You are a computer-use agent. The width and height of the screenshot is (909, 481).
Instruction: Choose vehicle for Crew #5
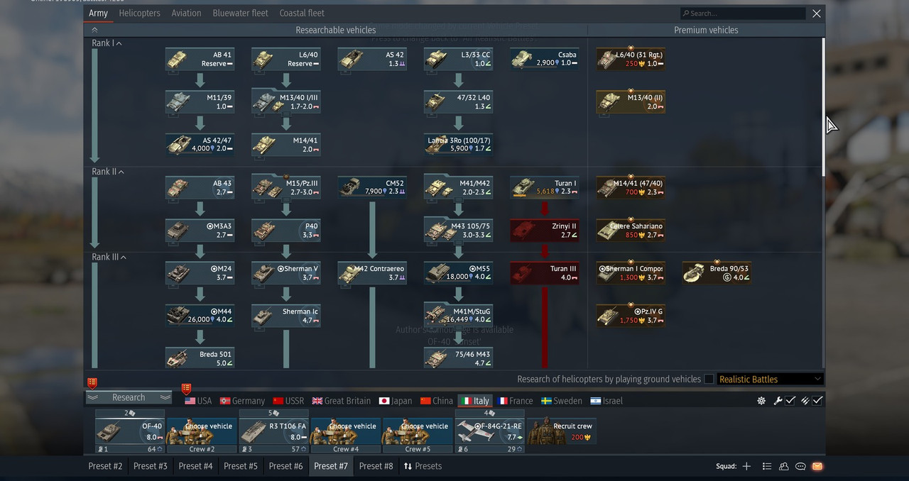point(417,436)
